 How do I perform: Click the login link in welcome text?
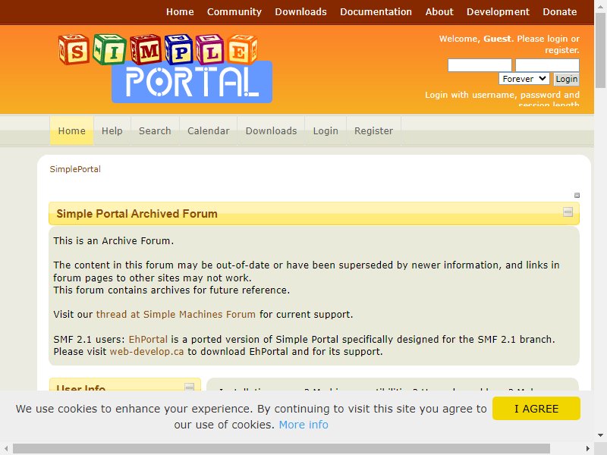(557, 39)
